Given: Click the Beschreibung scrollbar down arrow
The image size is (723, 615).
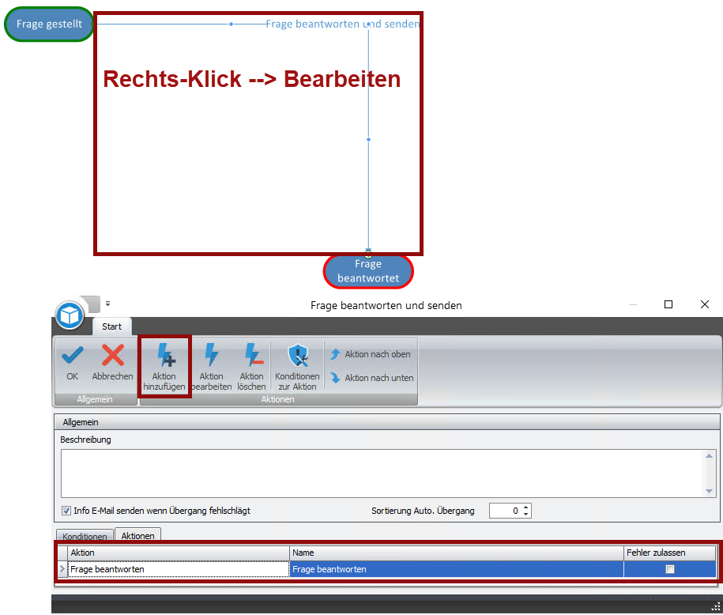Looking at the screenshot, I should [709, 491].
